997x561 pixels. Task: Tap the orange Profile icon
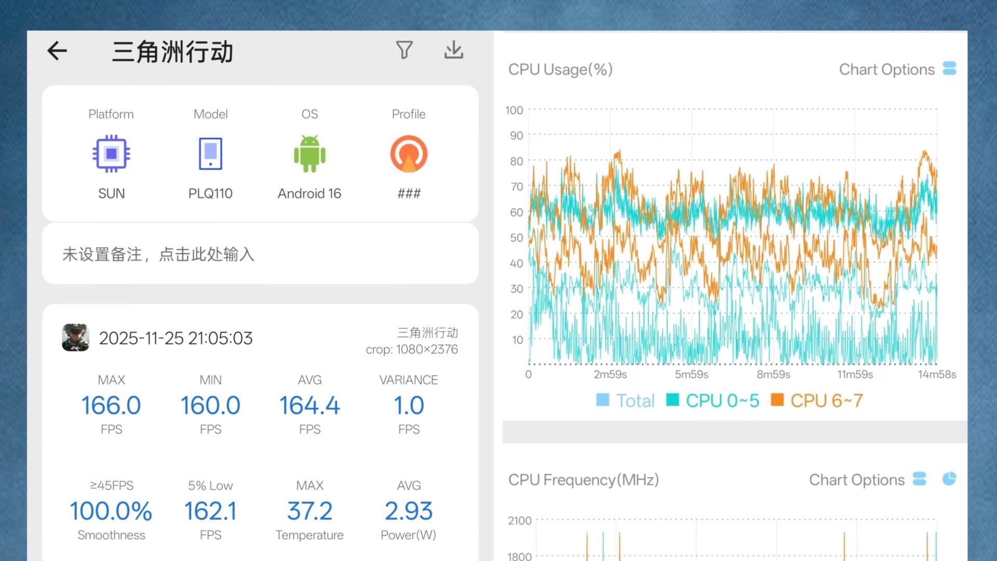click(x=409, y=154)
